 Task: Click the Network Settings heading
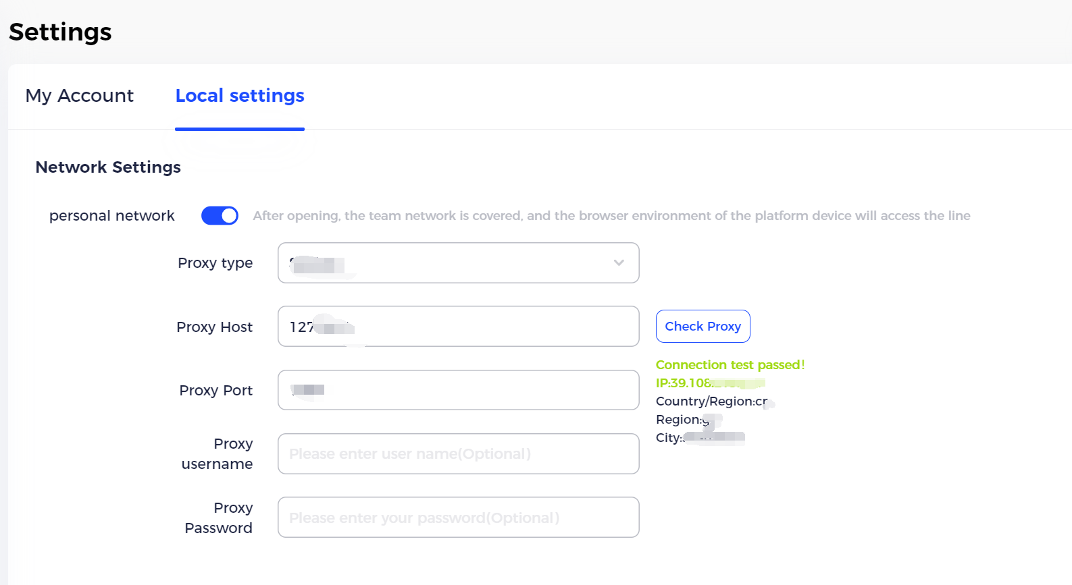coord(108,167)
